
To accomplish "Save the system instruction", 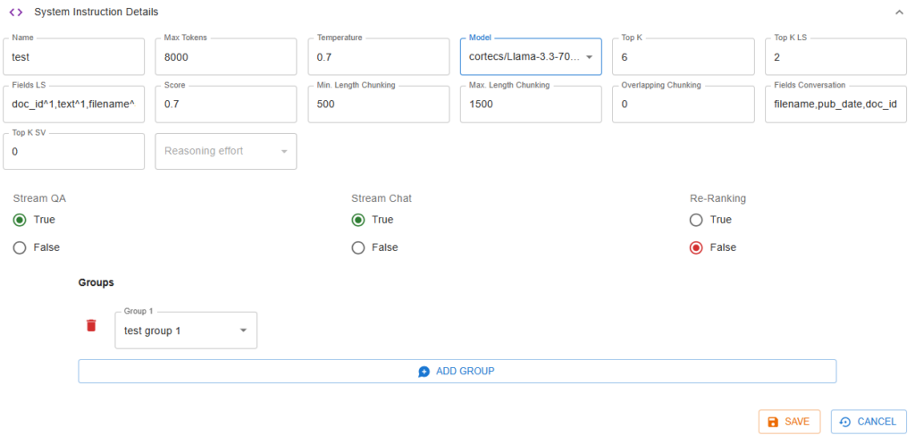I will [789, 422].
